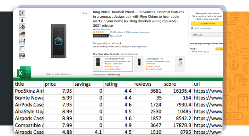Select the fourth product thumbnail
The height and width of the screenshot is (136, 249).
(22, 34)
